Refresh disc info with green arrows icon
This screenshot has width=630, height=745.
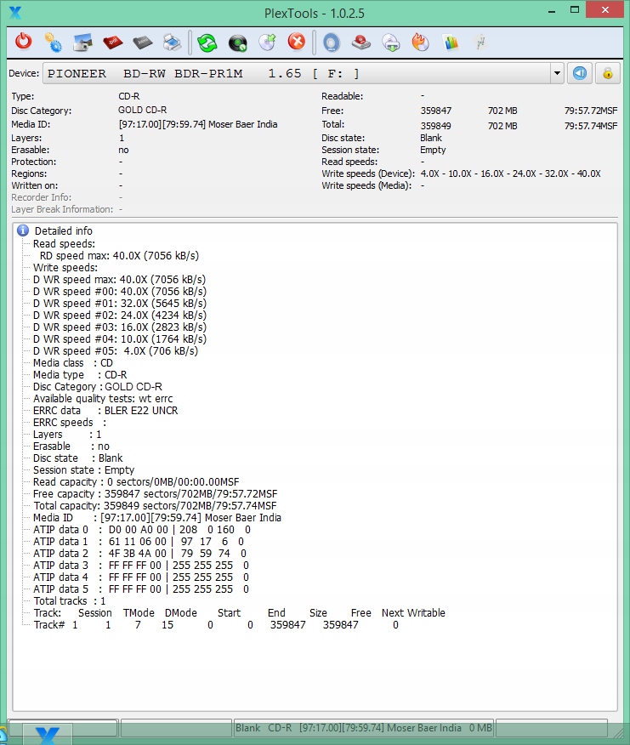tap(207, 42)
